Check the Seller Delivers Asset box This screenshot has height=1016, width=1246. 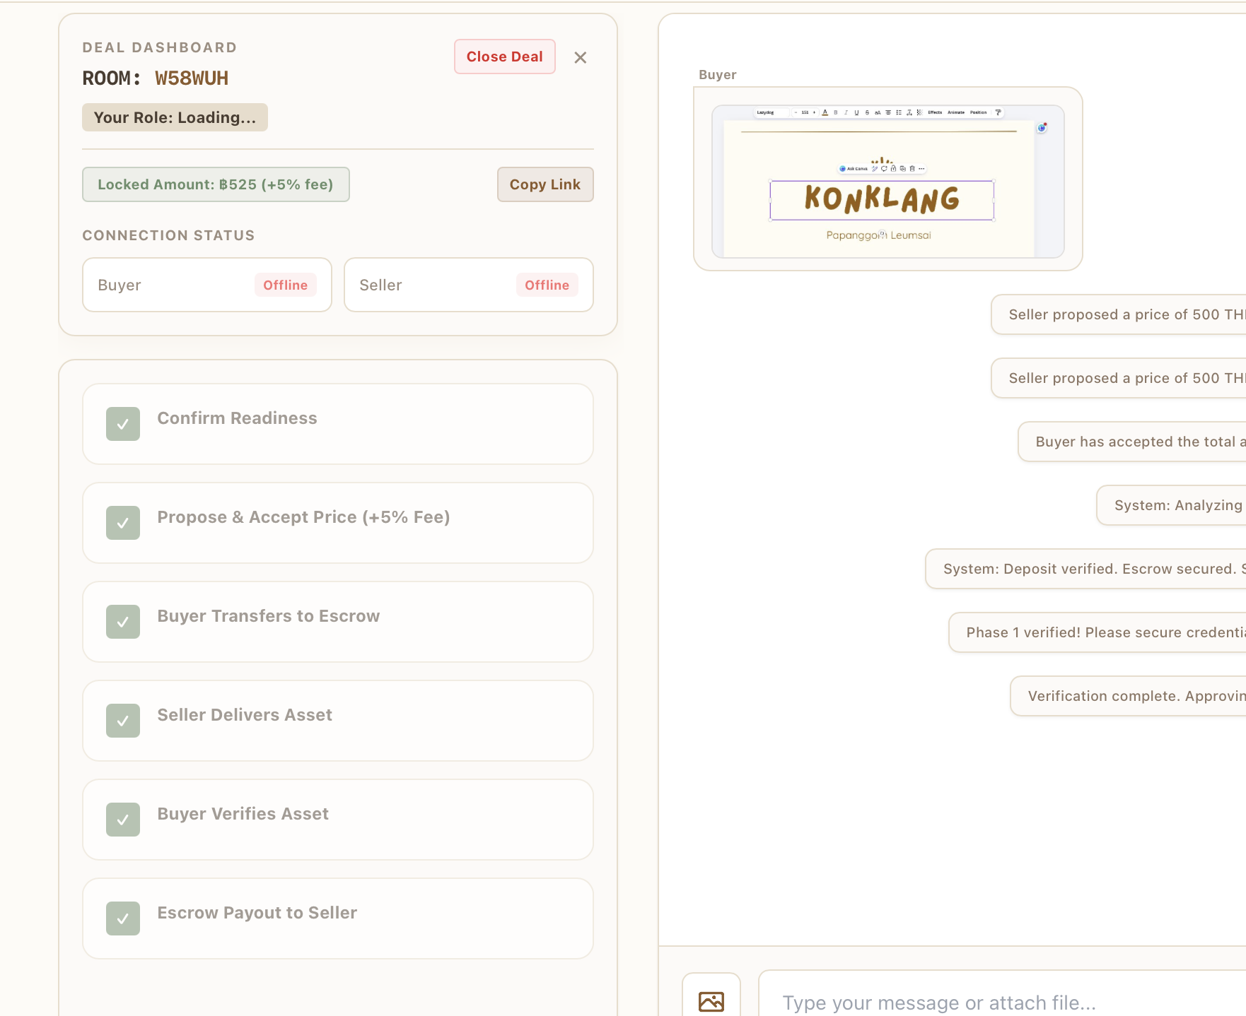pos(123,721)
